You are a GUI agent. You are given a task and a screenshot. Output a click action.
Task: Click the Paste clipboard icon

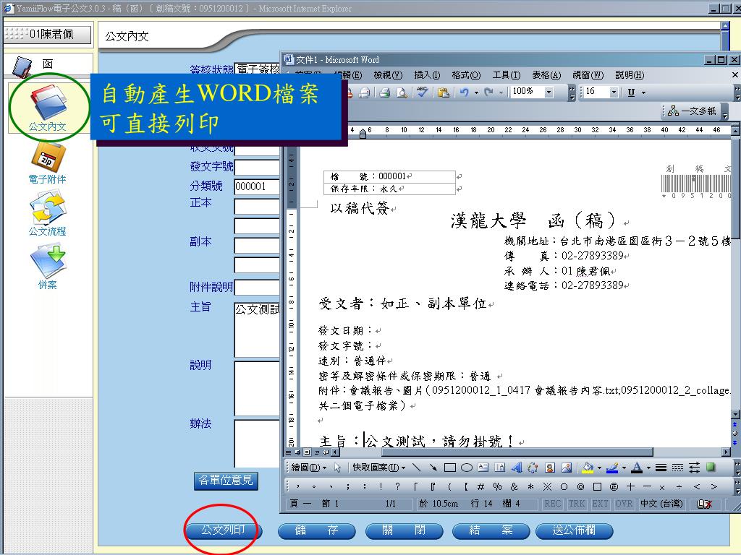(x=443, y=92)
